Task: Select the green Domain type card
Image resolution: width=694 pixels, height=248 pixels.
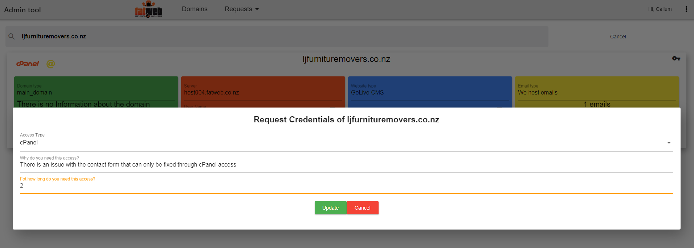Action: 96,92
